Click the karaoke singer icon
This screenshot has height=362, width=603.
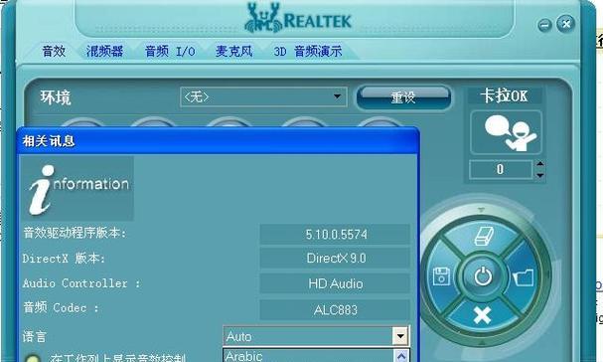[x=506, y=132]
